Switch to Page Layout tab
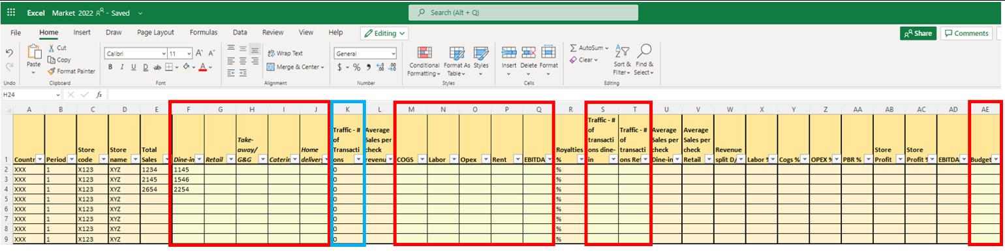 [x=155, y=33]
